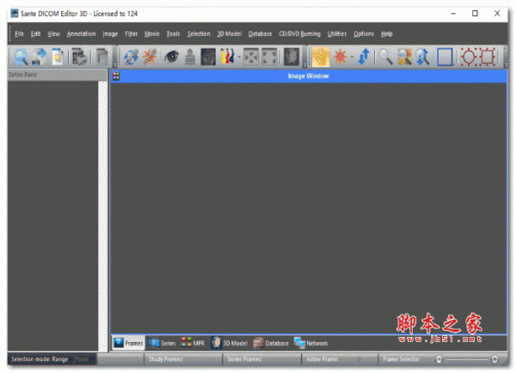Image resolution: width=516 pixels, height=373 pixels.
Task: Click the broken orange chain-link icon
Action: coord(150,57)
